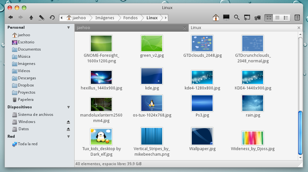Collapse the Personal section

[68, 27]
